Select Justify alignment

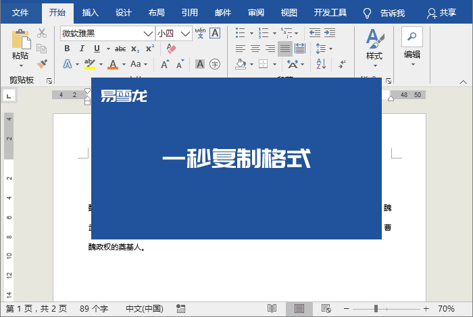284,49
